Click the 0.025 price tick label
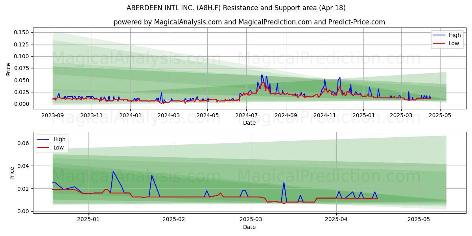This screenshot has width=472, height=236. click(x=22, y=92)
